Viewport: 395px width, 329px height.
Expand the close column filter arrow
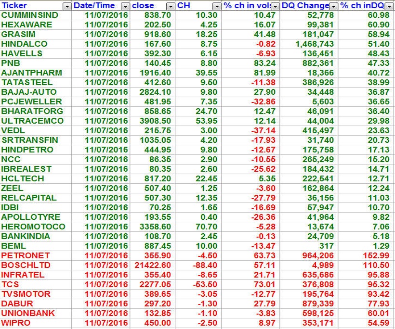point(170,6)
